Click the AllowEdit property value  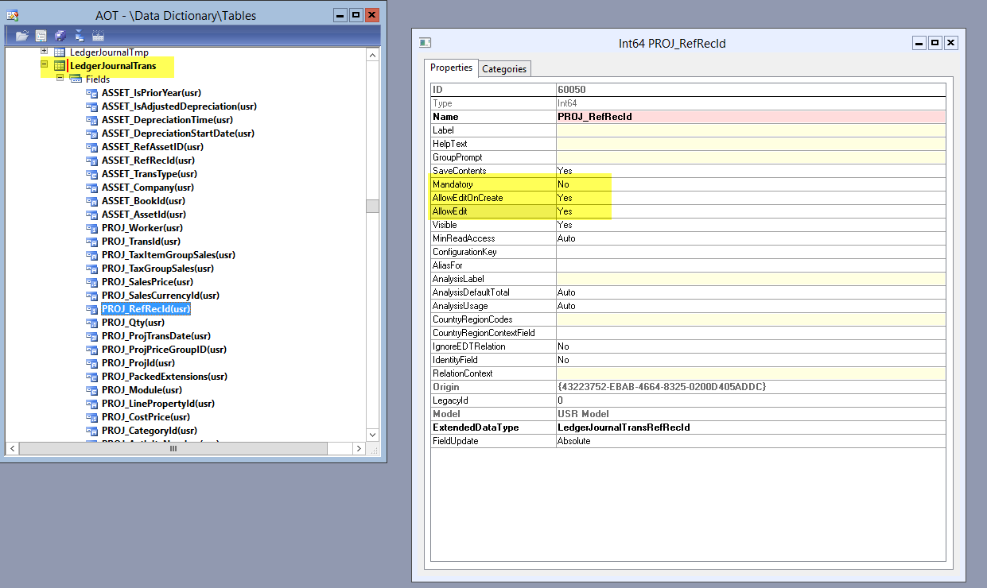(x=750, y=211)
